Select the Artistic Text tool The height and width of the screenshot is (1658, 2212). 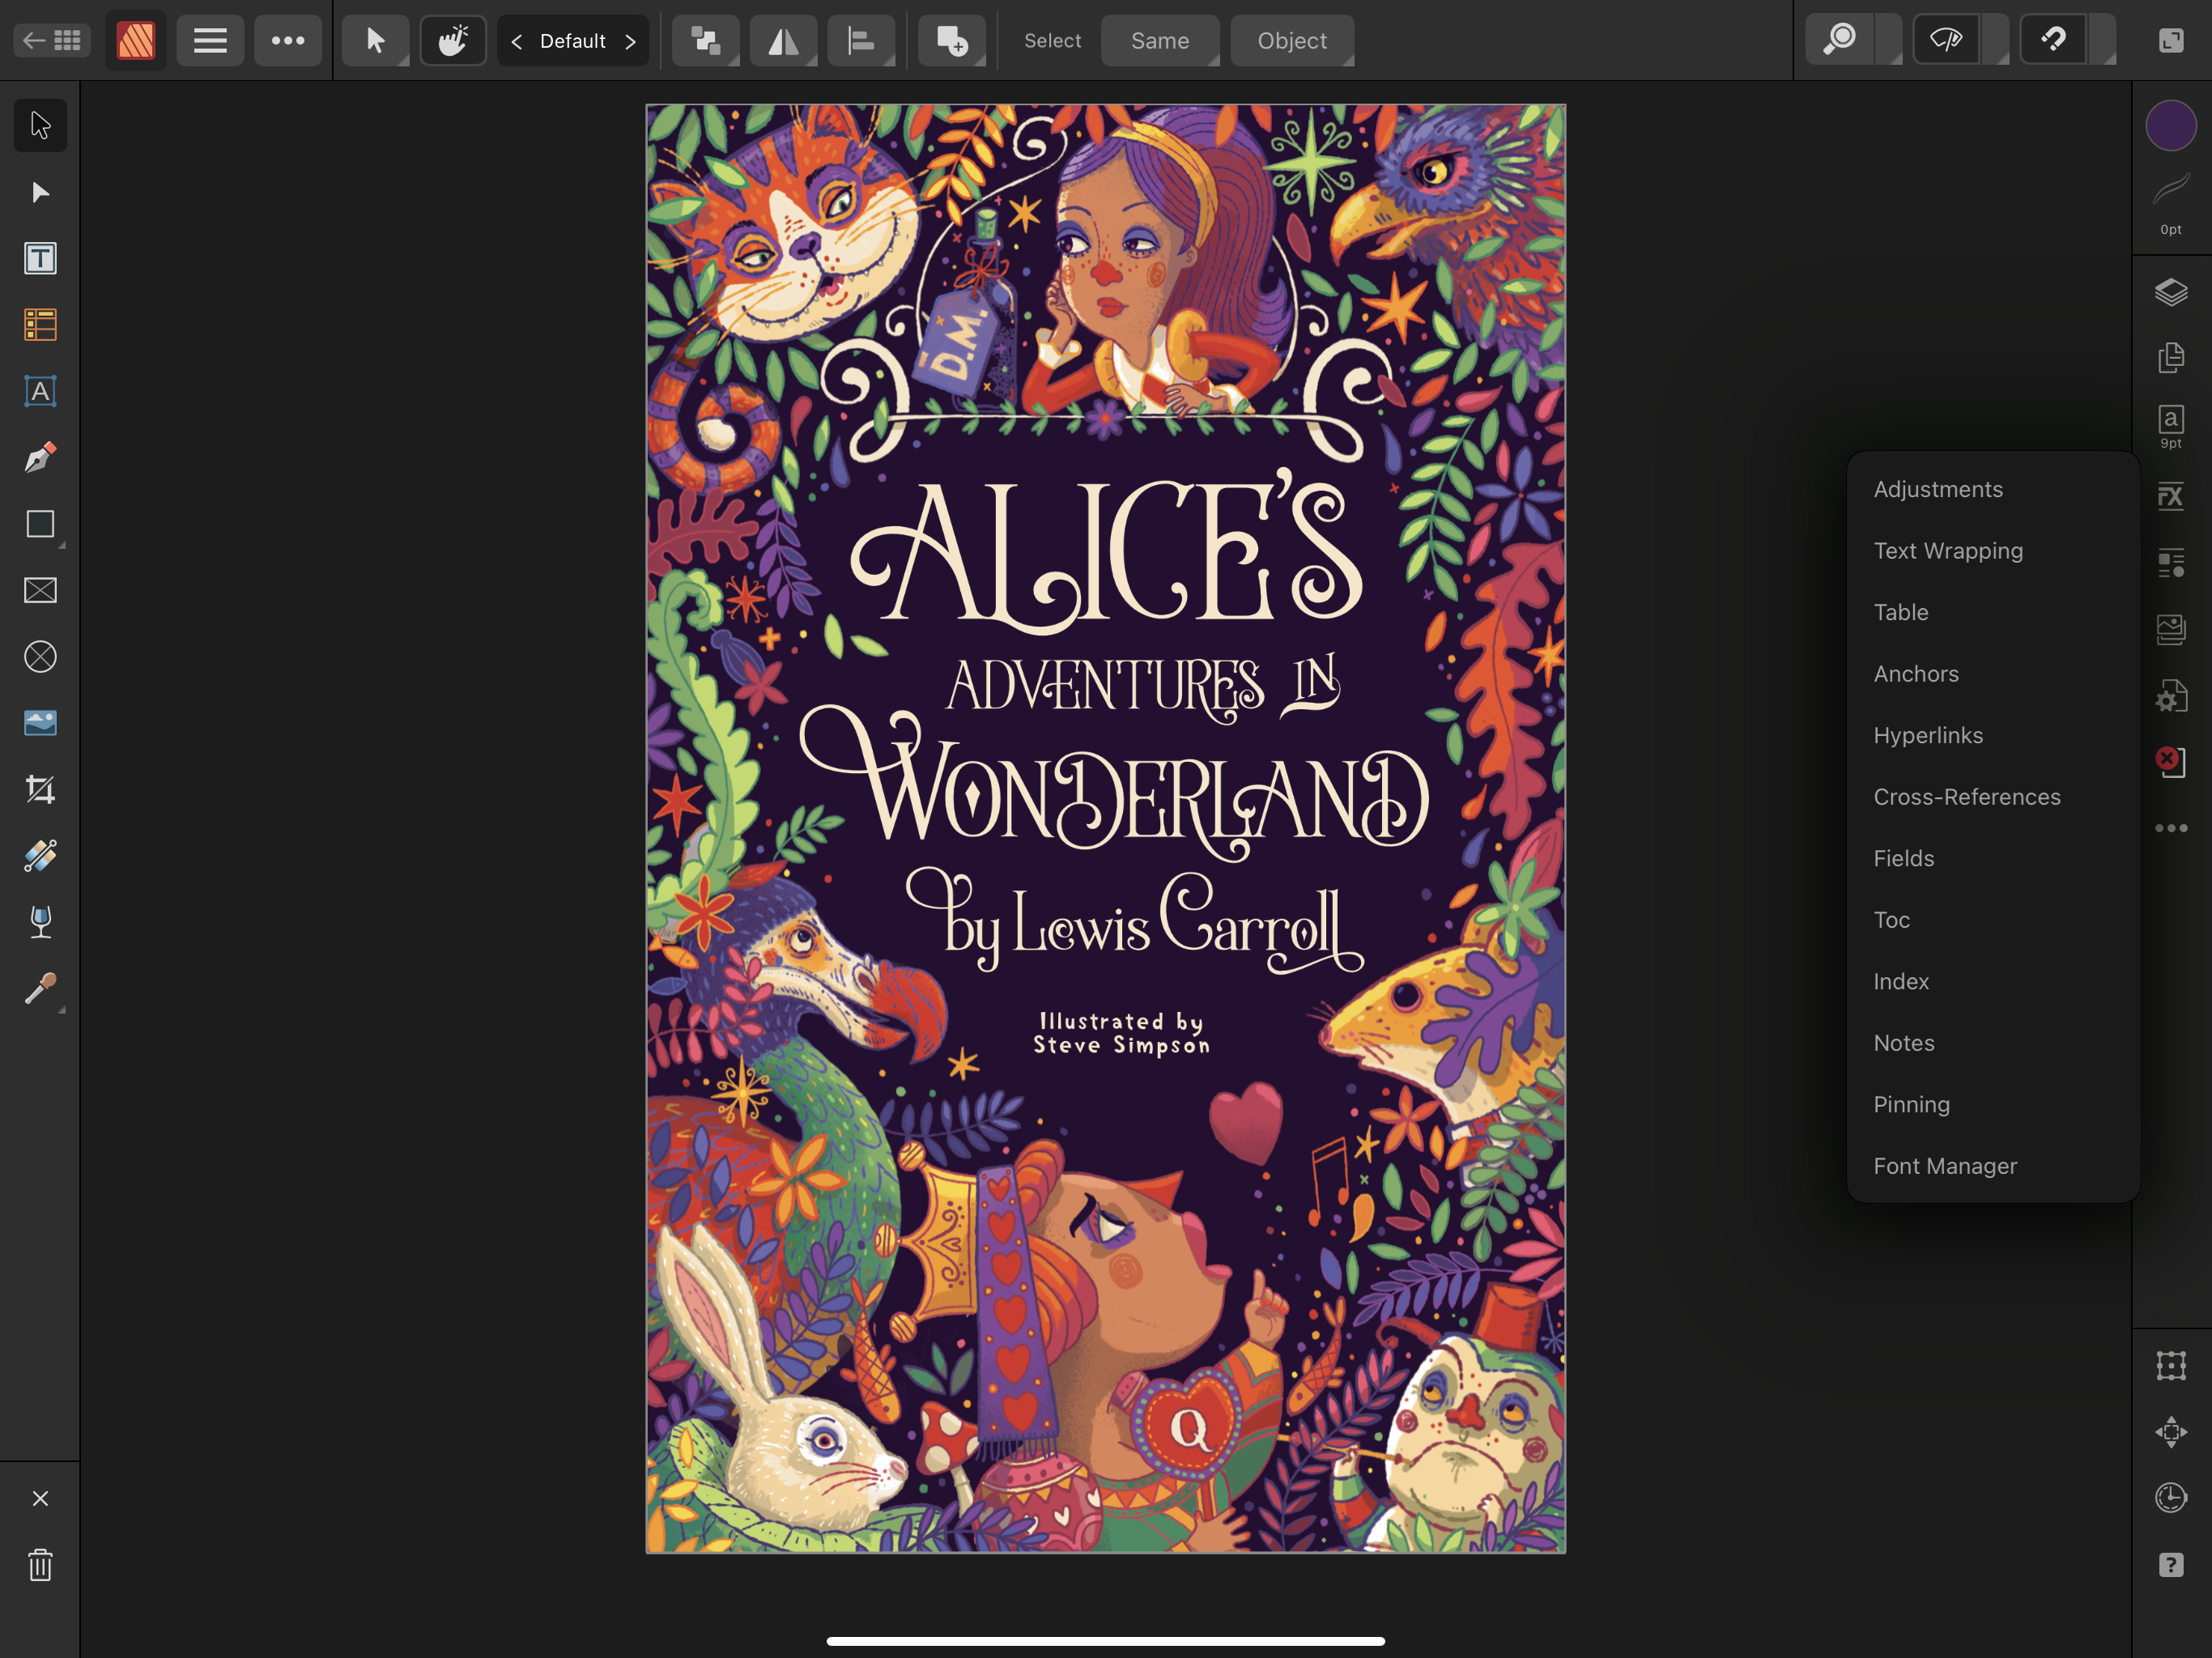click(x=40, y=391)
